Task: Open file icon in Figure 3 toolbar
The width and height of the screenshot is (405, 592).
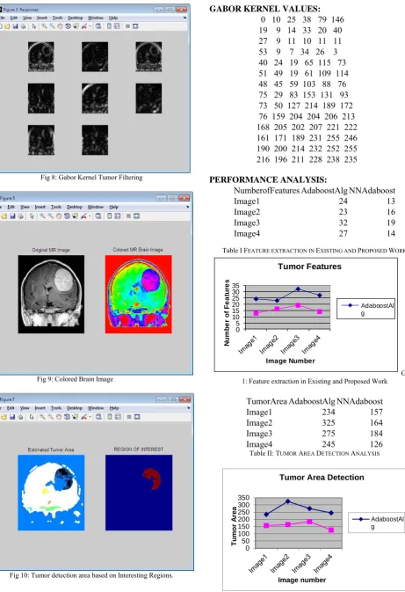Action: (7, 26)
